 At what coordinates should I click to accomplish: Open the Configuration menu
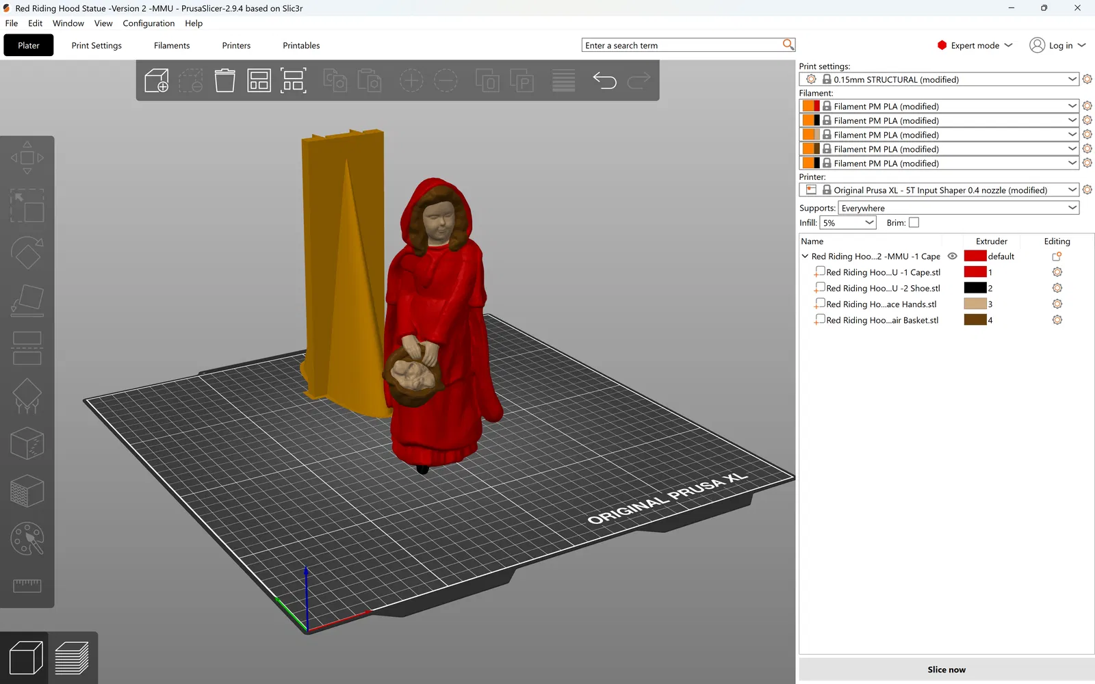click(x=149, y=23)
